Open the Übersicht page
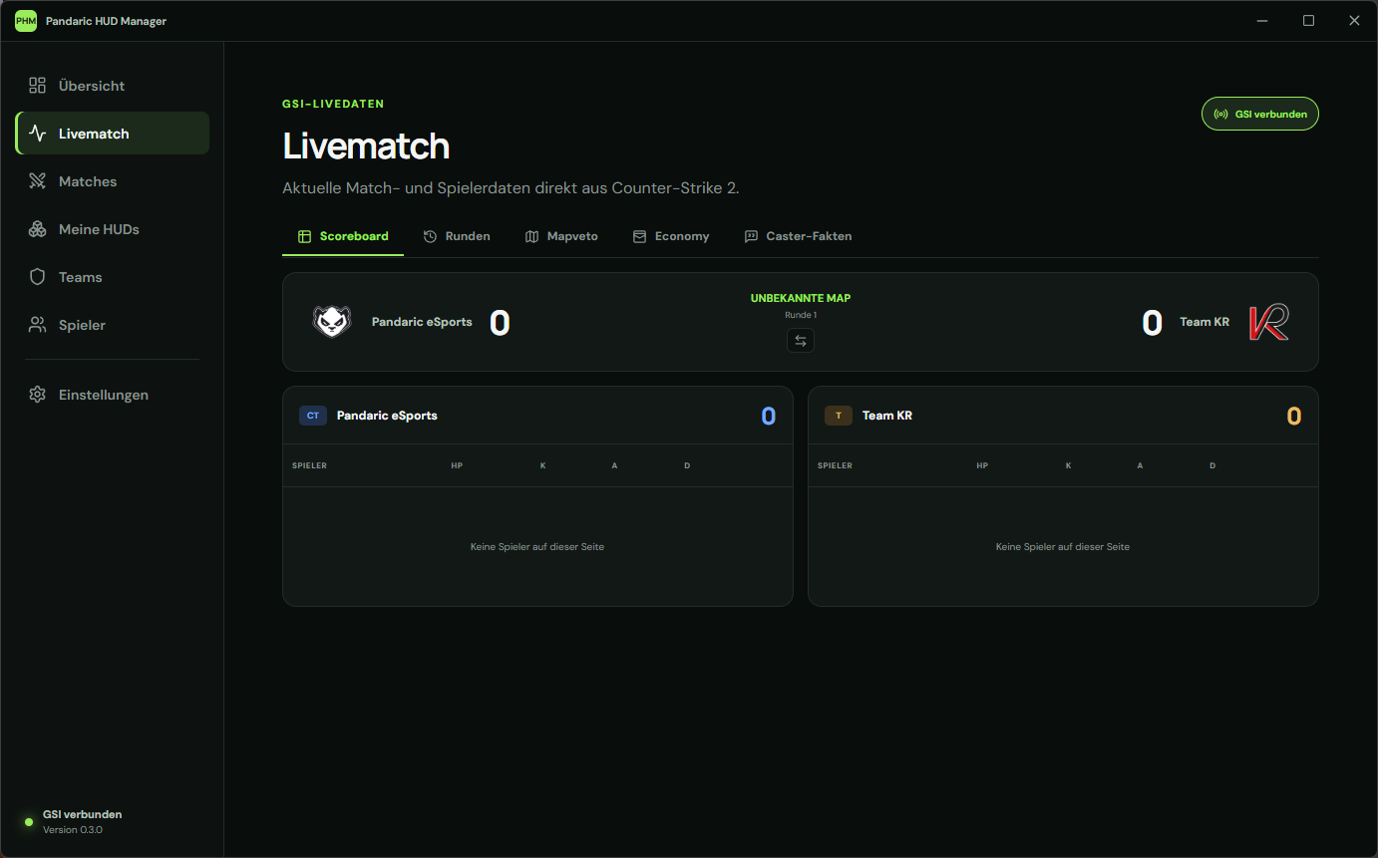 [113, 86]
